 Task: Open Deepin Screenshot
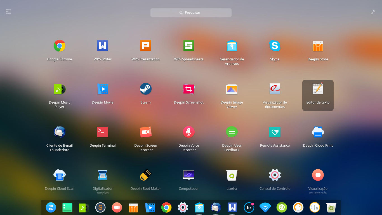click(189, 89)
